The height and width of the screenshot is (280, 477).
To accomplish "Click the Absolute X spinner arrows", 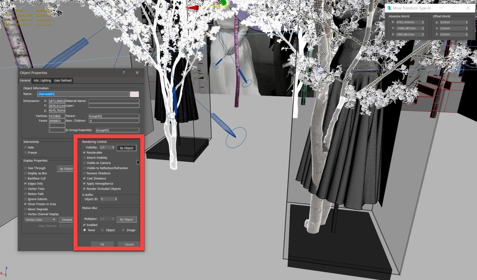I will coord(423,22).
